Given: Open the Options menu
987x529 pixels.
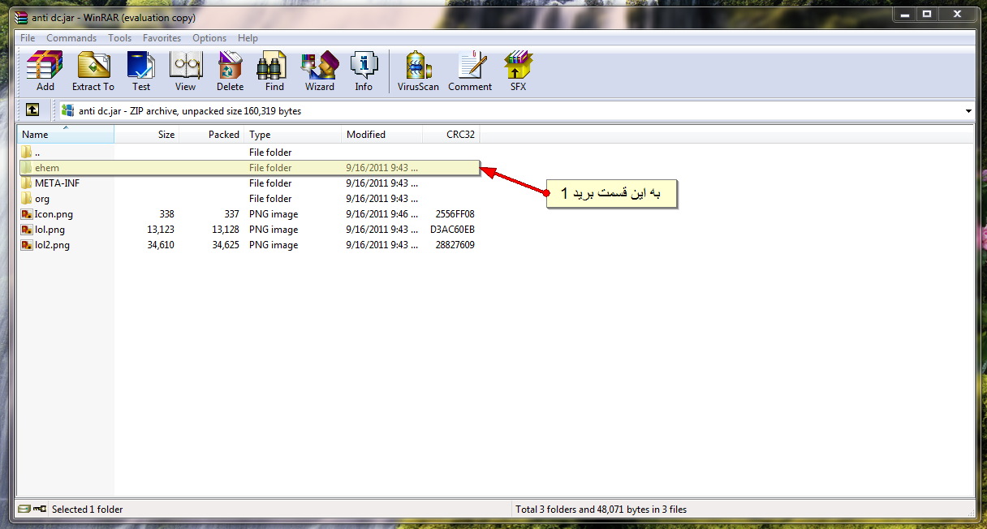Looking at the screenshot, I should [x=209, y=38].
